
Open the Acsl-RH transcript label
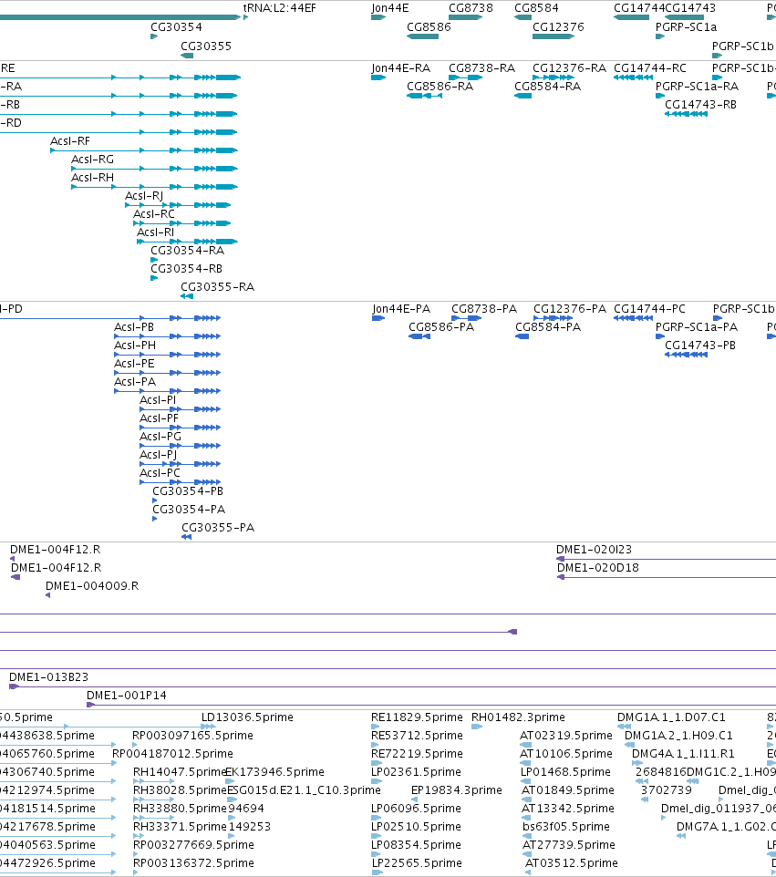tap(92, 177)
